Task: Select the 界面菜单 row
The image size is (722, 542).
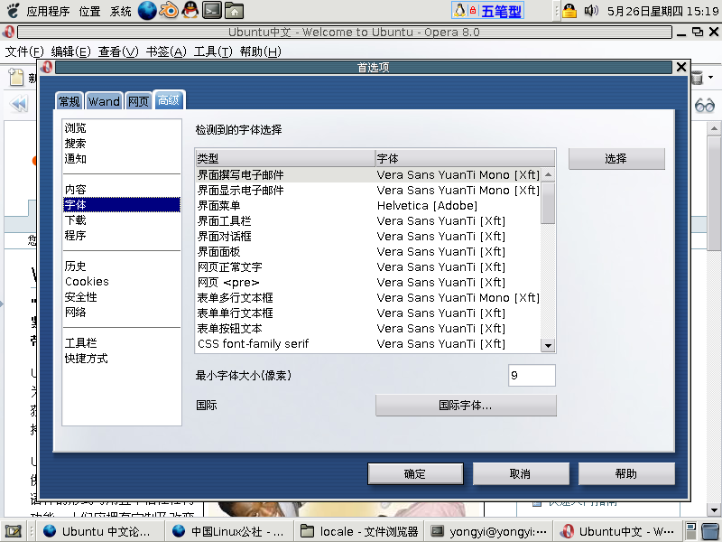Action: coord(368,206)
